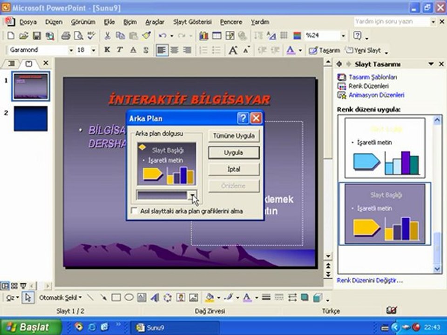
Task: Click the Undo arrow icon
Action: [163, 36]
